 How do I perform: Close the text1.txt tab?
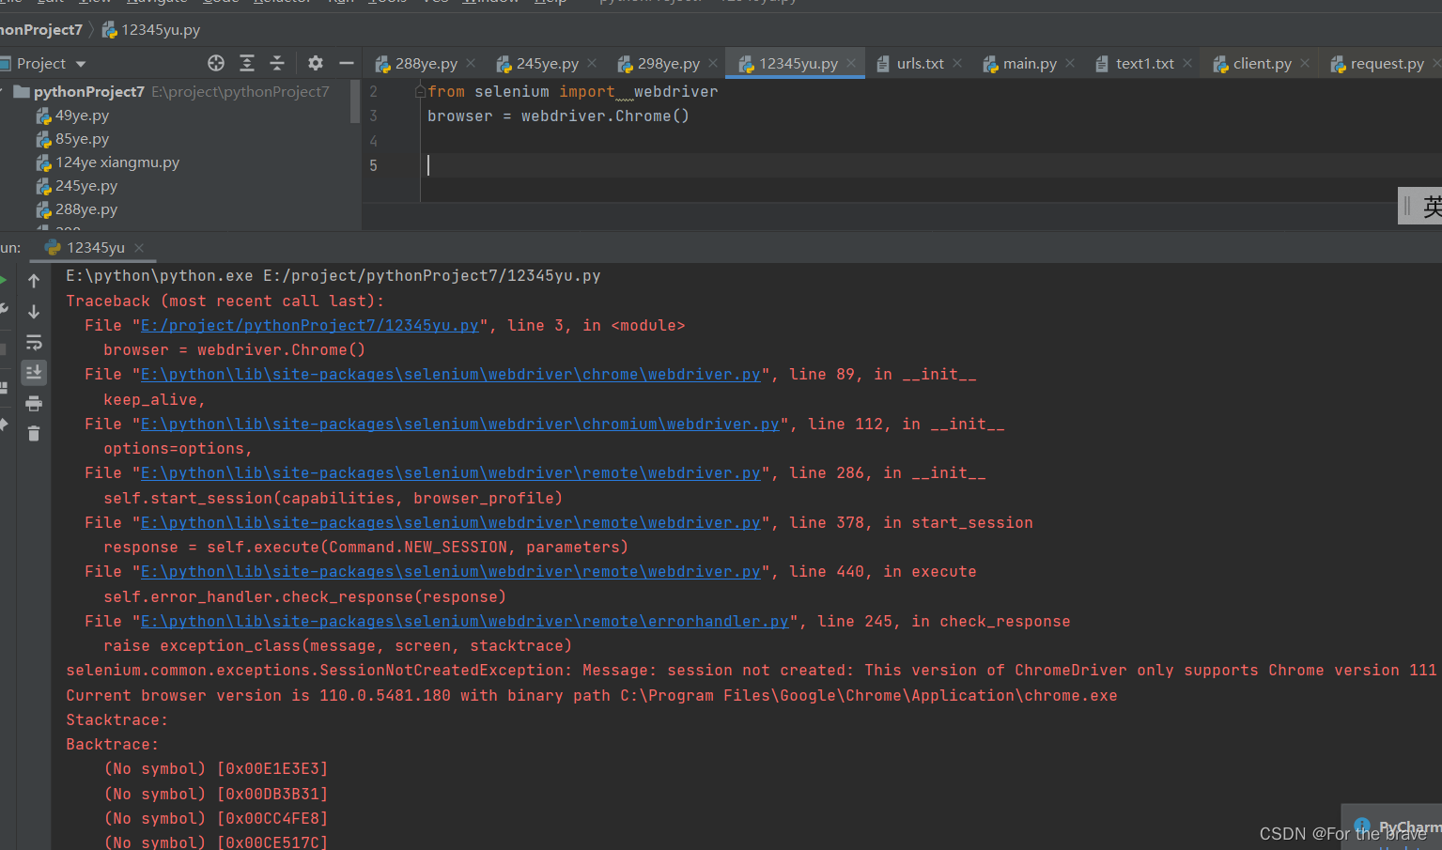[x=1187, y=63]
